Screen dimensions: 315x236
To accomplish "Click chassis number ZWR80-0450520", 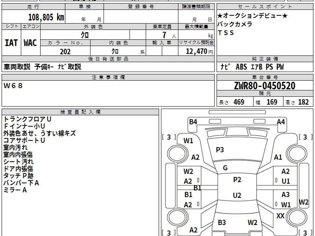I will 265,85.
